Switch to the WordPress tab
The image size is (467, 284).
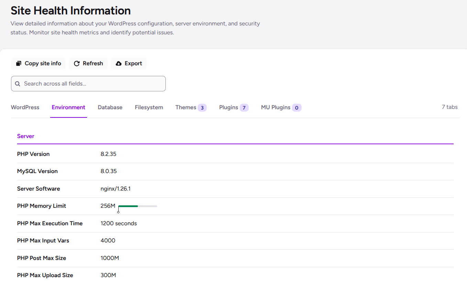click(x=25, y=107)
